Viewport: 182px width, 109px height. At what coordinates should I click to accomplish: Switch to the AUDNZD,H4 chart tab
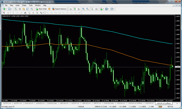click(40, 103)
